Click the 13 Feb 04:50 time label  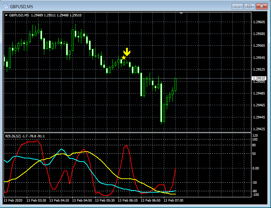pos(82,201)
